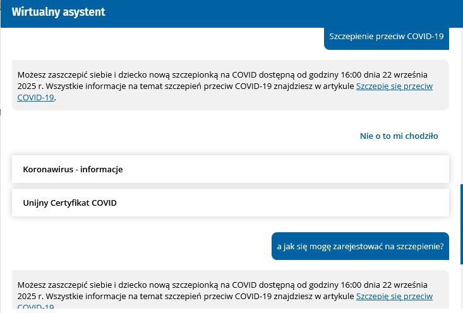Click the "Wirtualny asystent" header title
Viewport: 463px width, 313px height.
coord(58,12)
